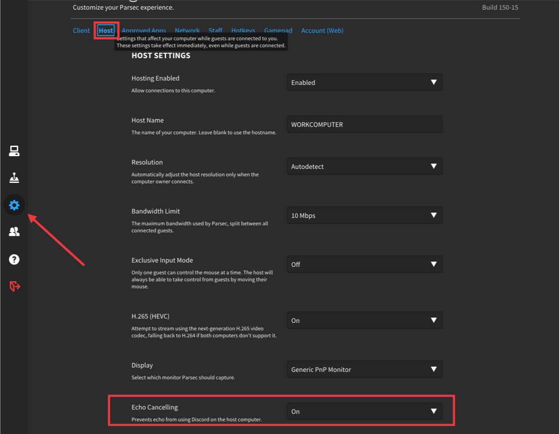Switch to the Client tab

(x=81, y=31)
